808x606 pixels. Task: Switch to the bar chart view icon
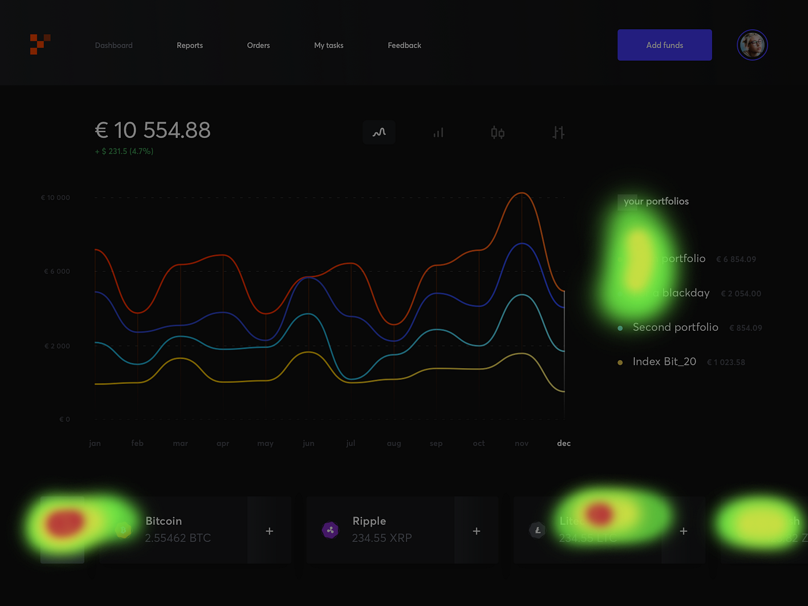click(439, 132)
